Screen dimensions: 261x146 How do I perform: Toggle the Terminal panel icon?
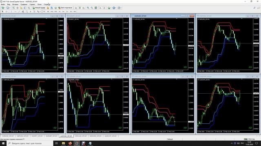pos(25,8)
